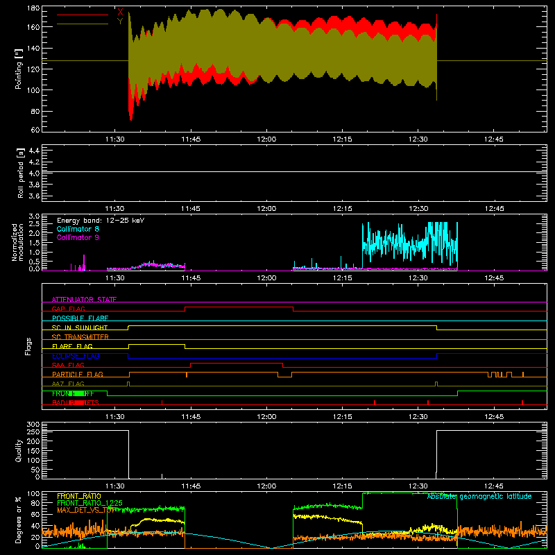
Task: Click the 3.0 value on modulation axis
Action: [x=34, y=216]
